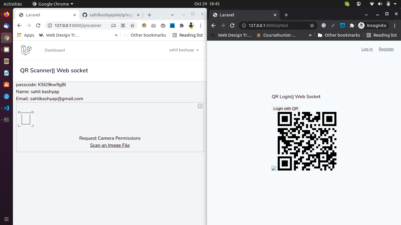Screen dimensions: 401x225
Task: Open the Coursehunter bookmark
Action: pyautogui.click(x=276, y=35)
